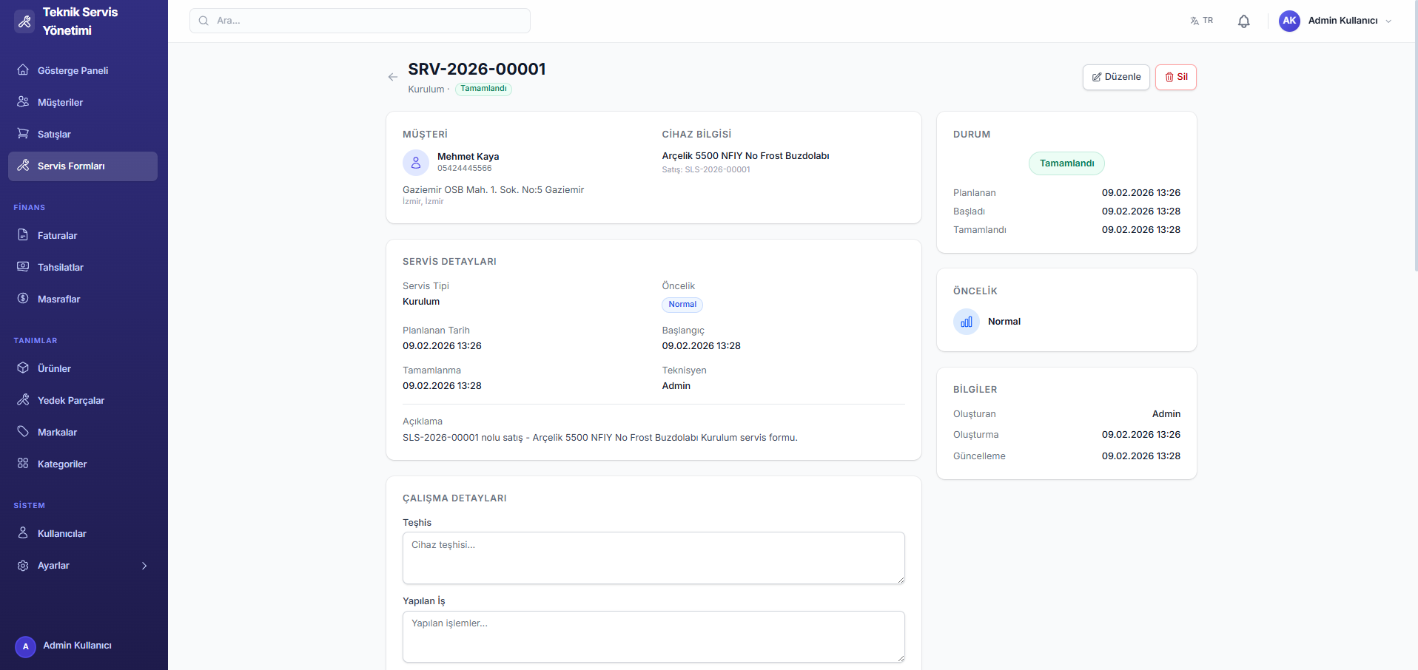Click the Mehmet Kaya customer avatar icon
Screen dimensions: 1418x670
[x=416, y=163]
